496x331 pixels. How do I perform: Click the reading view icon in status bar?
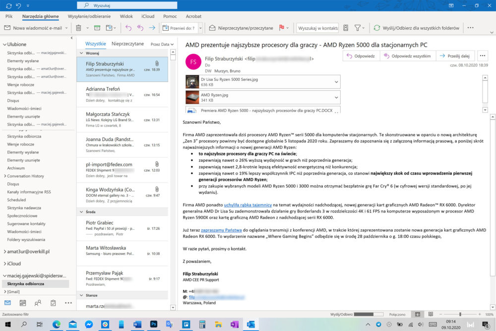pyautogui.click(x=431, y=314)
